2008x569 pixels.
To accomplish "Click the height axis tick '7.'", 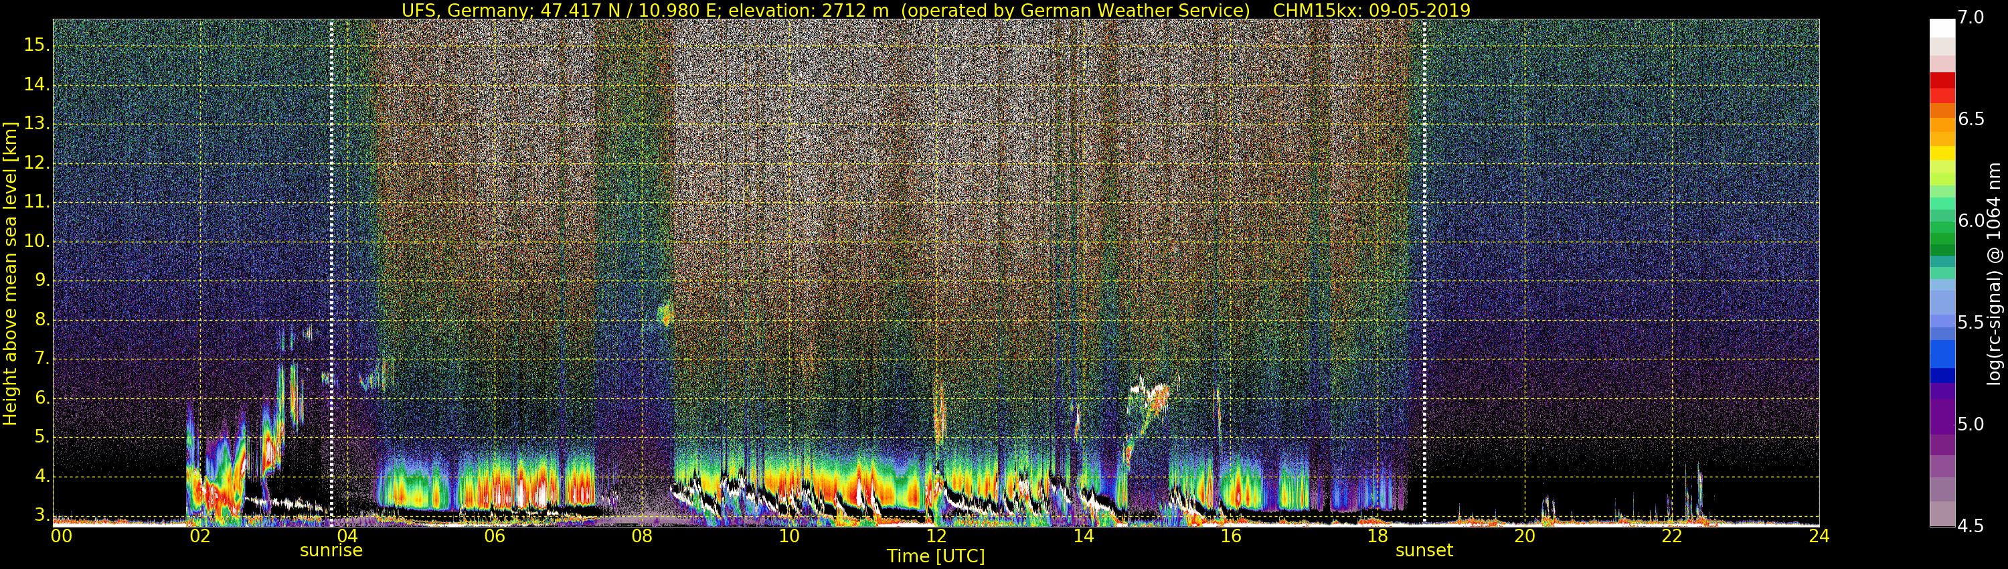I will pyautogui.click(x=41, y=359).
